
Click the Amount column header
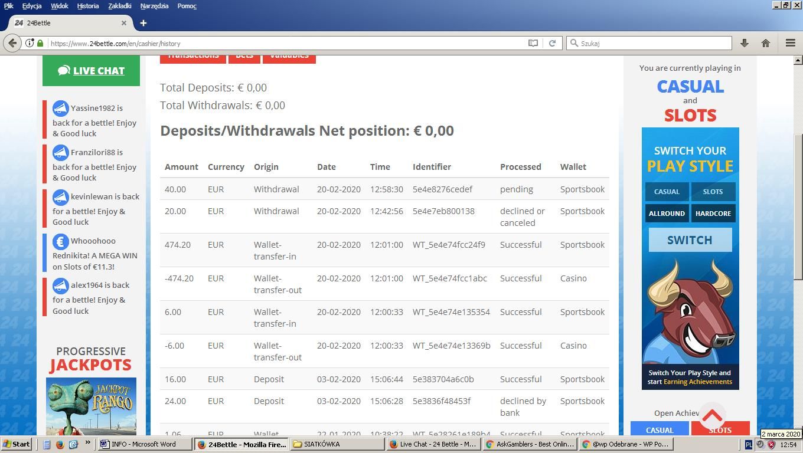(181, 167)
